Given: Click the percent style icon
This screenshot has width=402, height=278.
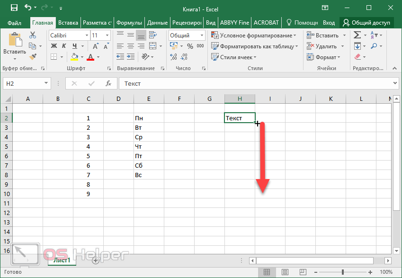Looking at the screenshot, I should (190, 46).
